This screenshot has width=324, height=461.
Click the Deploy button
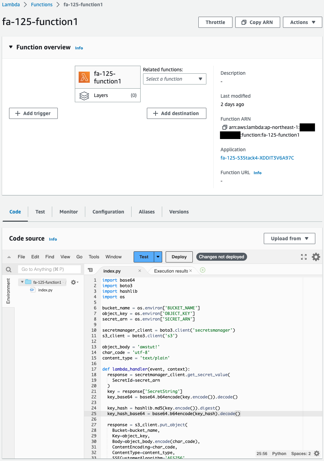[x=179, y=257]
